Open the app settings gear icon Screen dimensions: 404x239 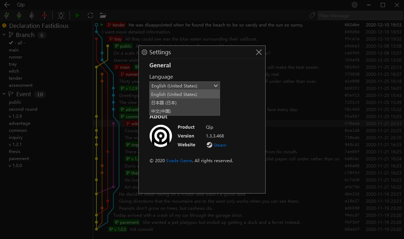coord(355,5)
